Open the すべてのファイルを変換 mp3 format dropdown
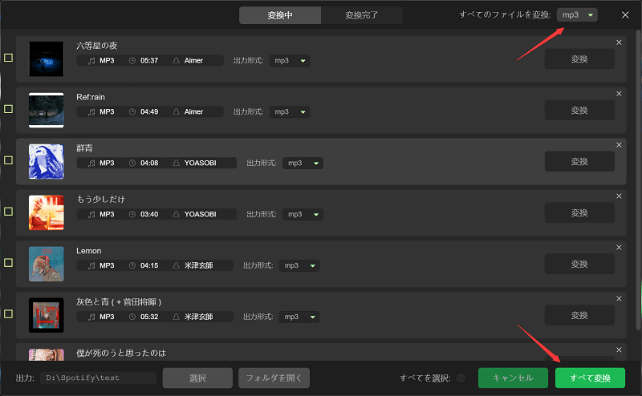Screen dimensions: 642x396 click(x=577, y=15)
